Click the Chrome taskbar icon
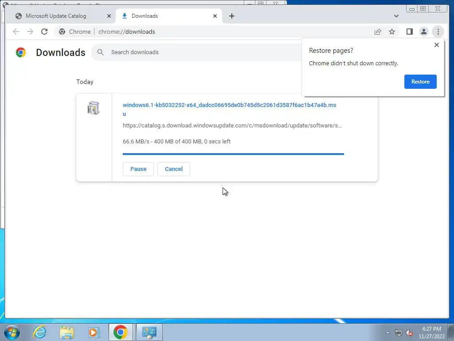The height and width of the screenshot is (341, 454). tap(121, 332)
